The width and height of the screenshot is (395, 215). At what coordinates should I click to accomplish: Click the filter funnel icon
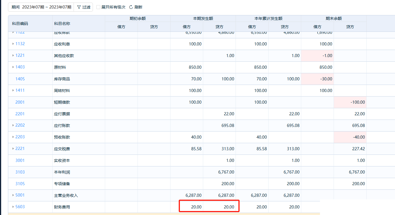79,7
